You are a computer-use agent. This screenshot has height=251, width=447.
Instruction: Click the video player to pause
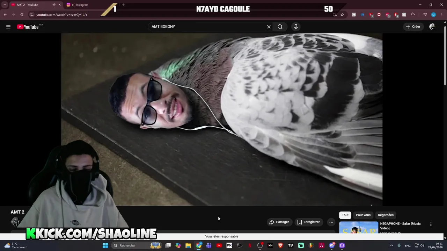(222, 119)
